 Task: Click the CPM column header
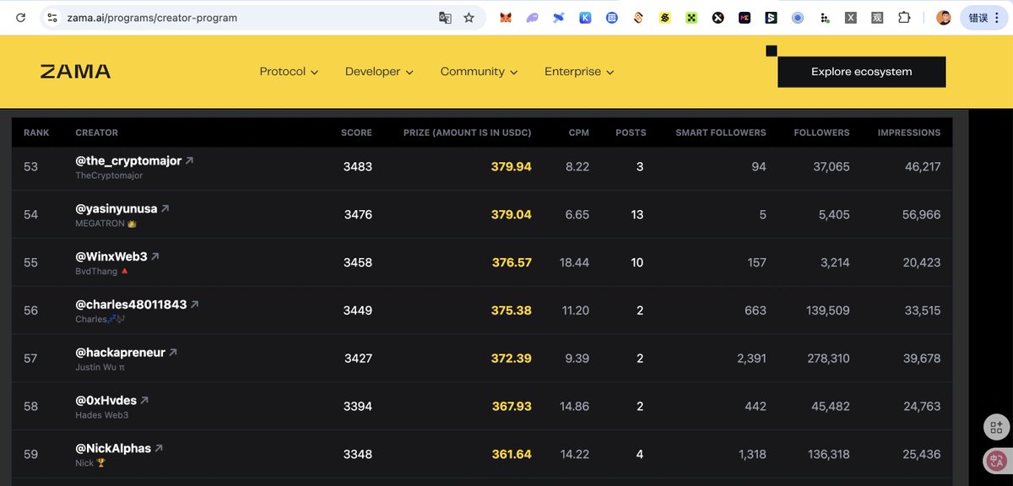[x=578, y=132]
